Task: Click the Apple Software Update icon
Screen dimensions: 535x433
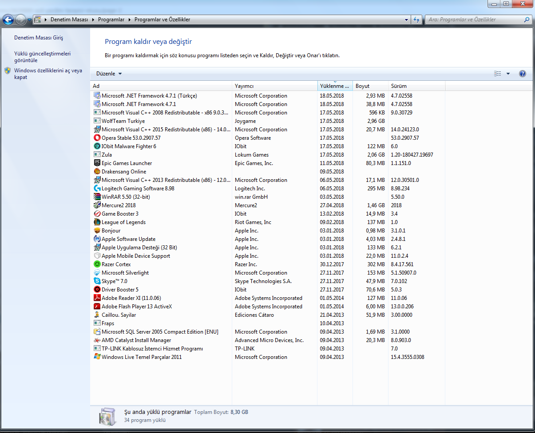Action: pos(97,239)
